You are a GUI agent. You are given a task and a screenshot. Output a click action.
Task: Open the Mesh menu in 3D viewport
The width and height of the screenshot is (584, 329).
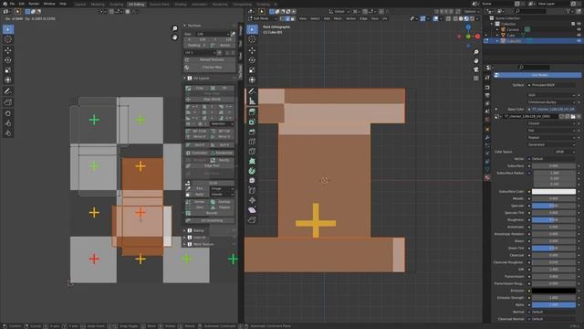coord(338,18)
